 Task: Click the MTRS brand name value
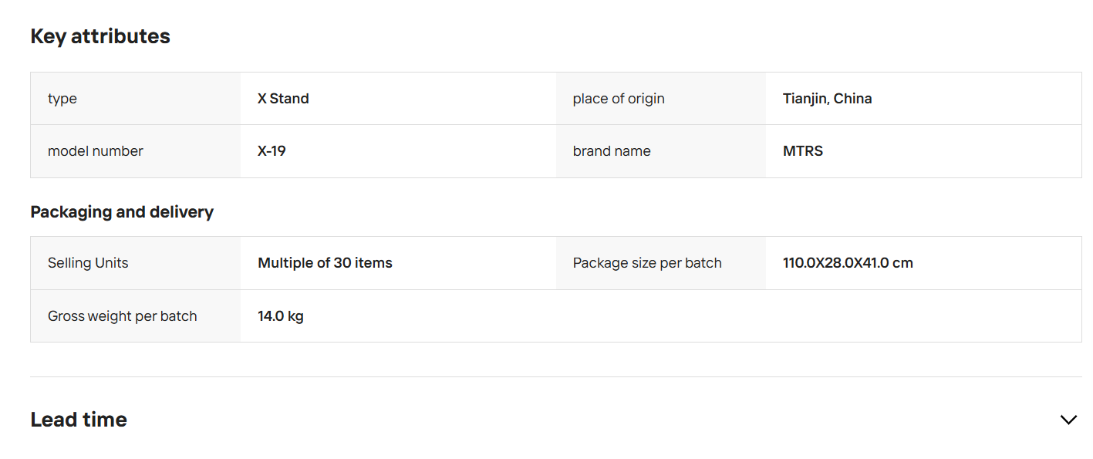(x=803, y=151)
